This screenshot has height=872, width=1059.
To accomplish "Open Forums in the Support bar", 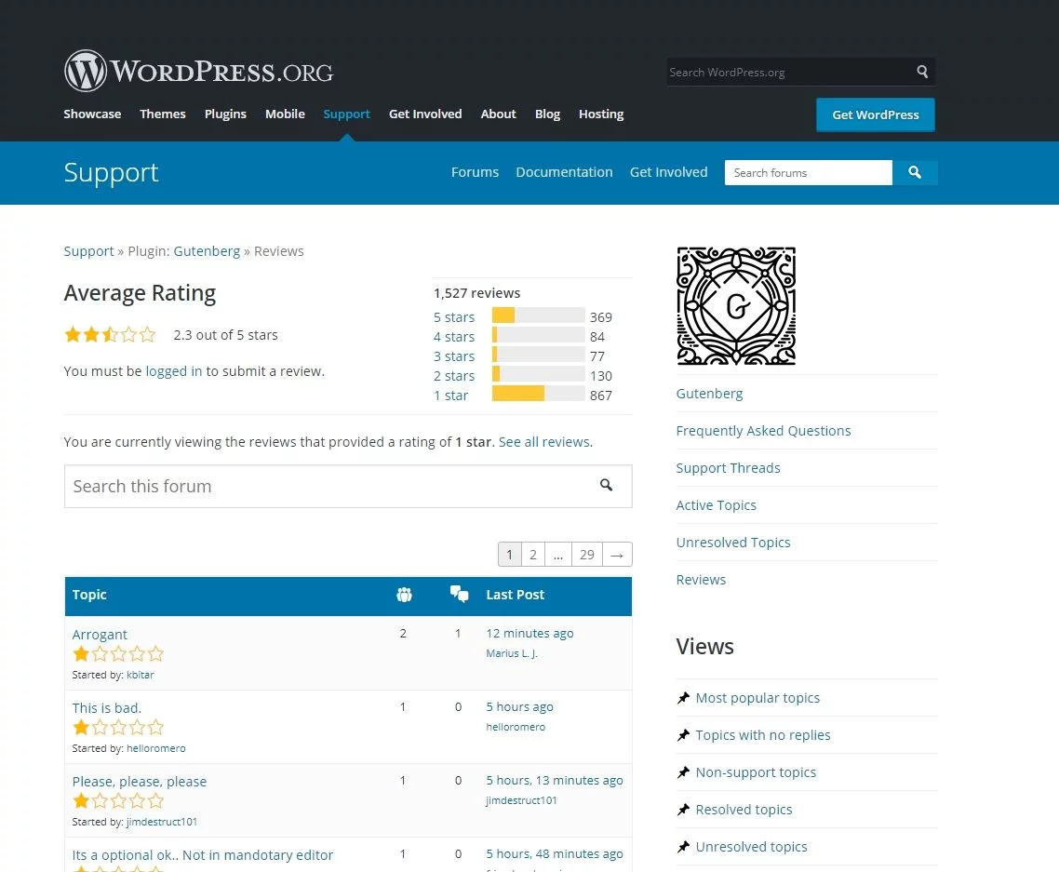I will click(x=475, y=172).
